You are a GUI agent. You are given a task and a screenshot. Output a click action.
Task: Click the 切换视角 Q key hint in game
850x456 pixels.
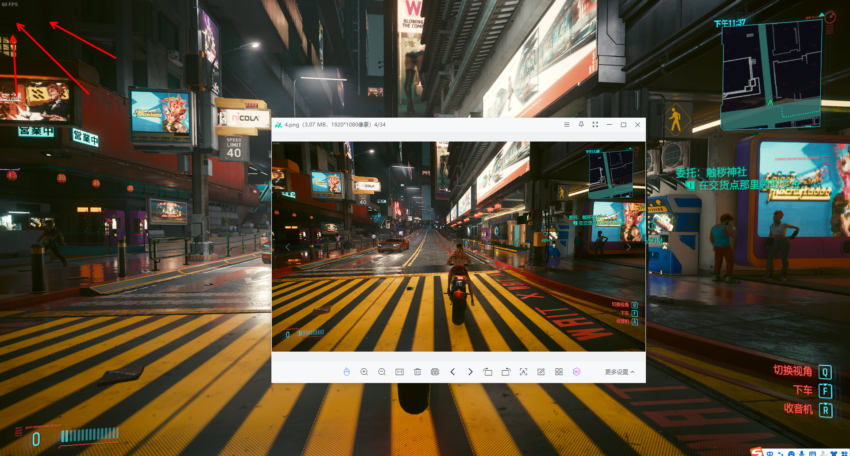[802, 372]
